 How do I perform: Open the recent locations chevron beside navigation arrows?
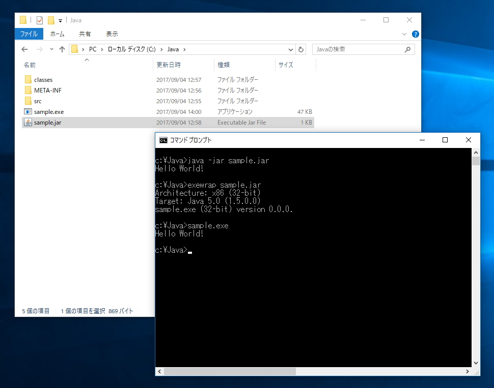[51, 49]
